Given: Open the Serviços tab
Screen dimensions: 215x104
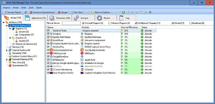Looking at the screenshot, I should (83, 18).
